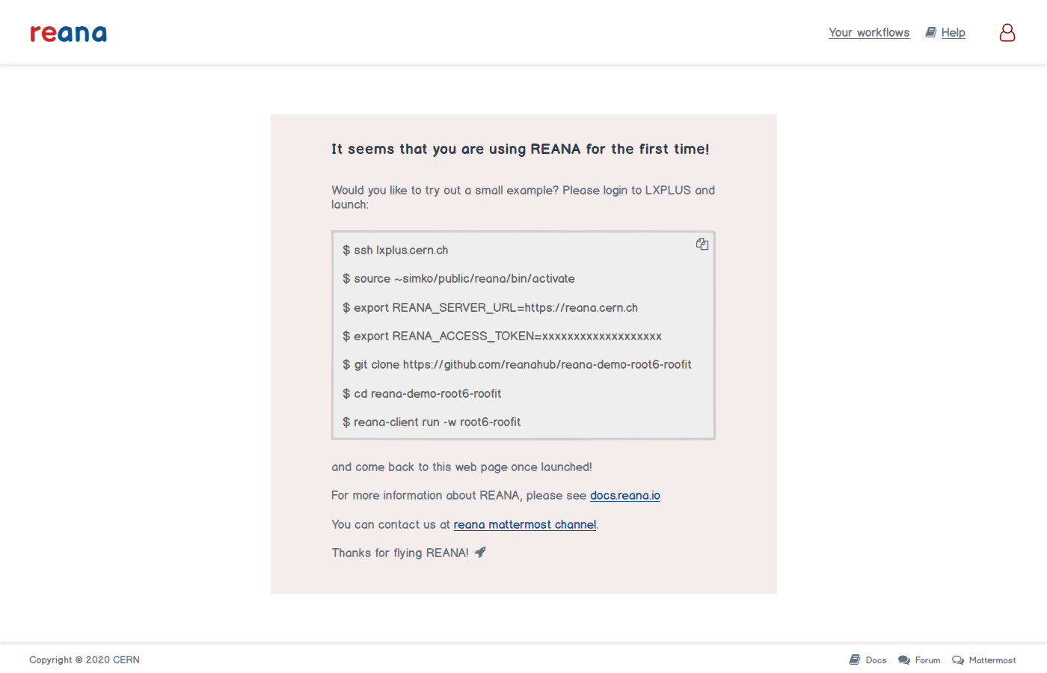The width and height of the screenshot is (1047, 673).
Task: Click the REANA_ACCESS_TOKEN export command
Action: click(502, 336)
